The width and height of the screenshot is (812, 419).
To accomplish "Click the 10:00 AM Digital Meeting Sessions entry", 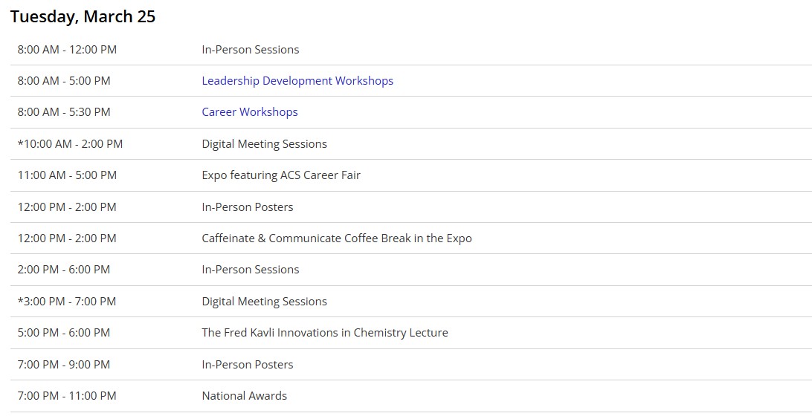I will click(x=264, y=144).
